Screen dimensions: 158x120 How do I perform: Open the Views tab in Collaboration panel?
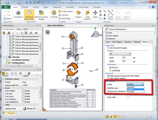click(19, 29)
